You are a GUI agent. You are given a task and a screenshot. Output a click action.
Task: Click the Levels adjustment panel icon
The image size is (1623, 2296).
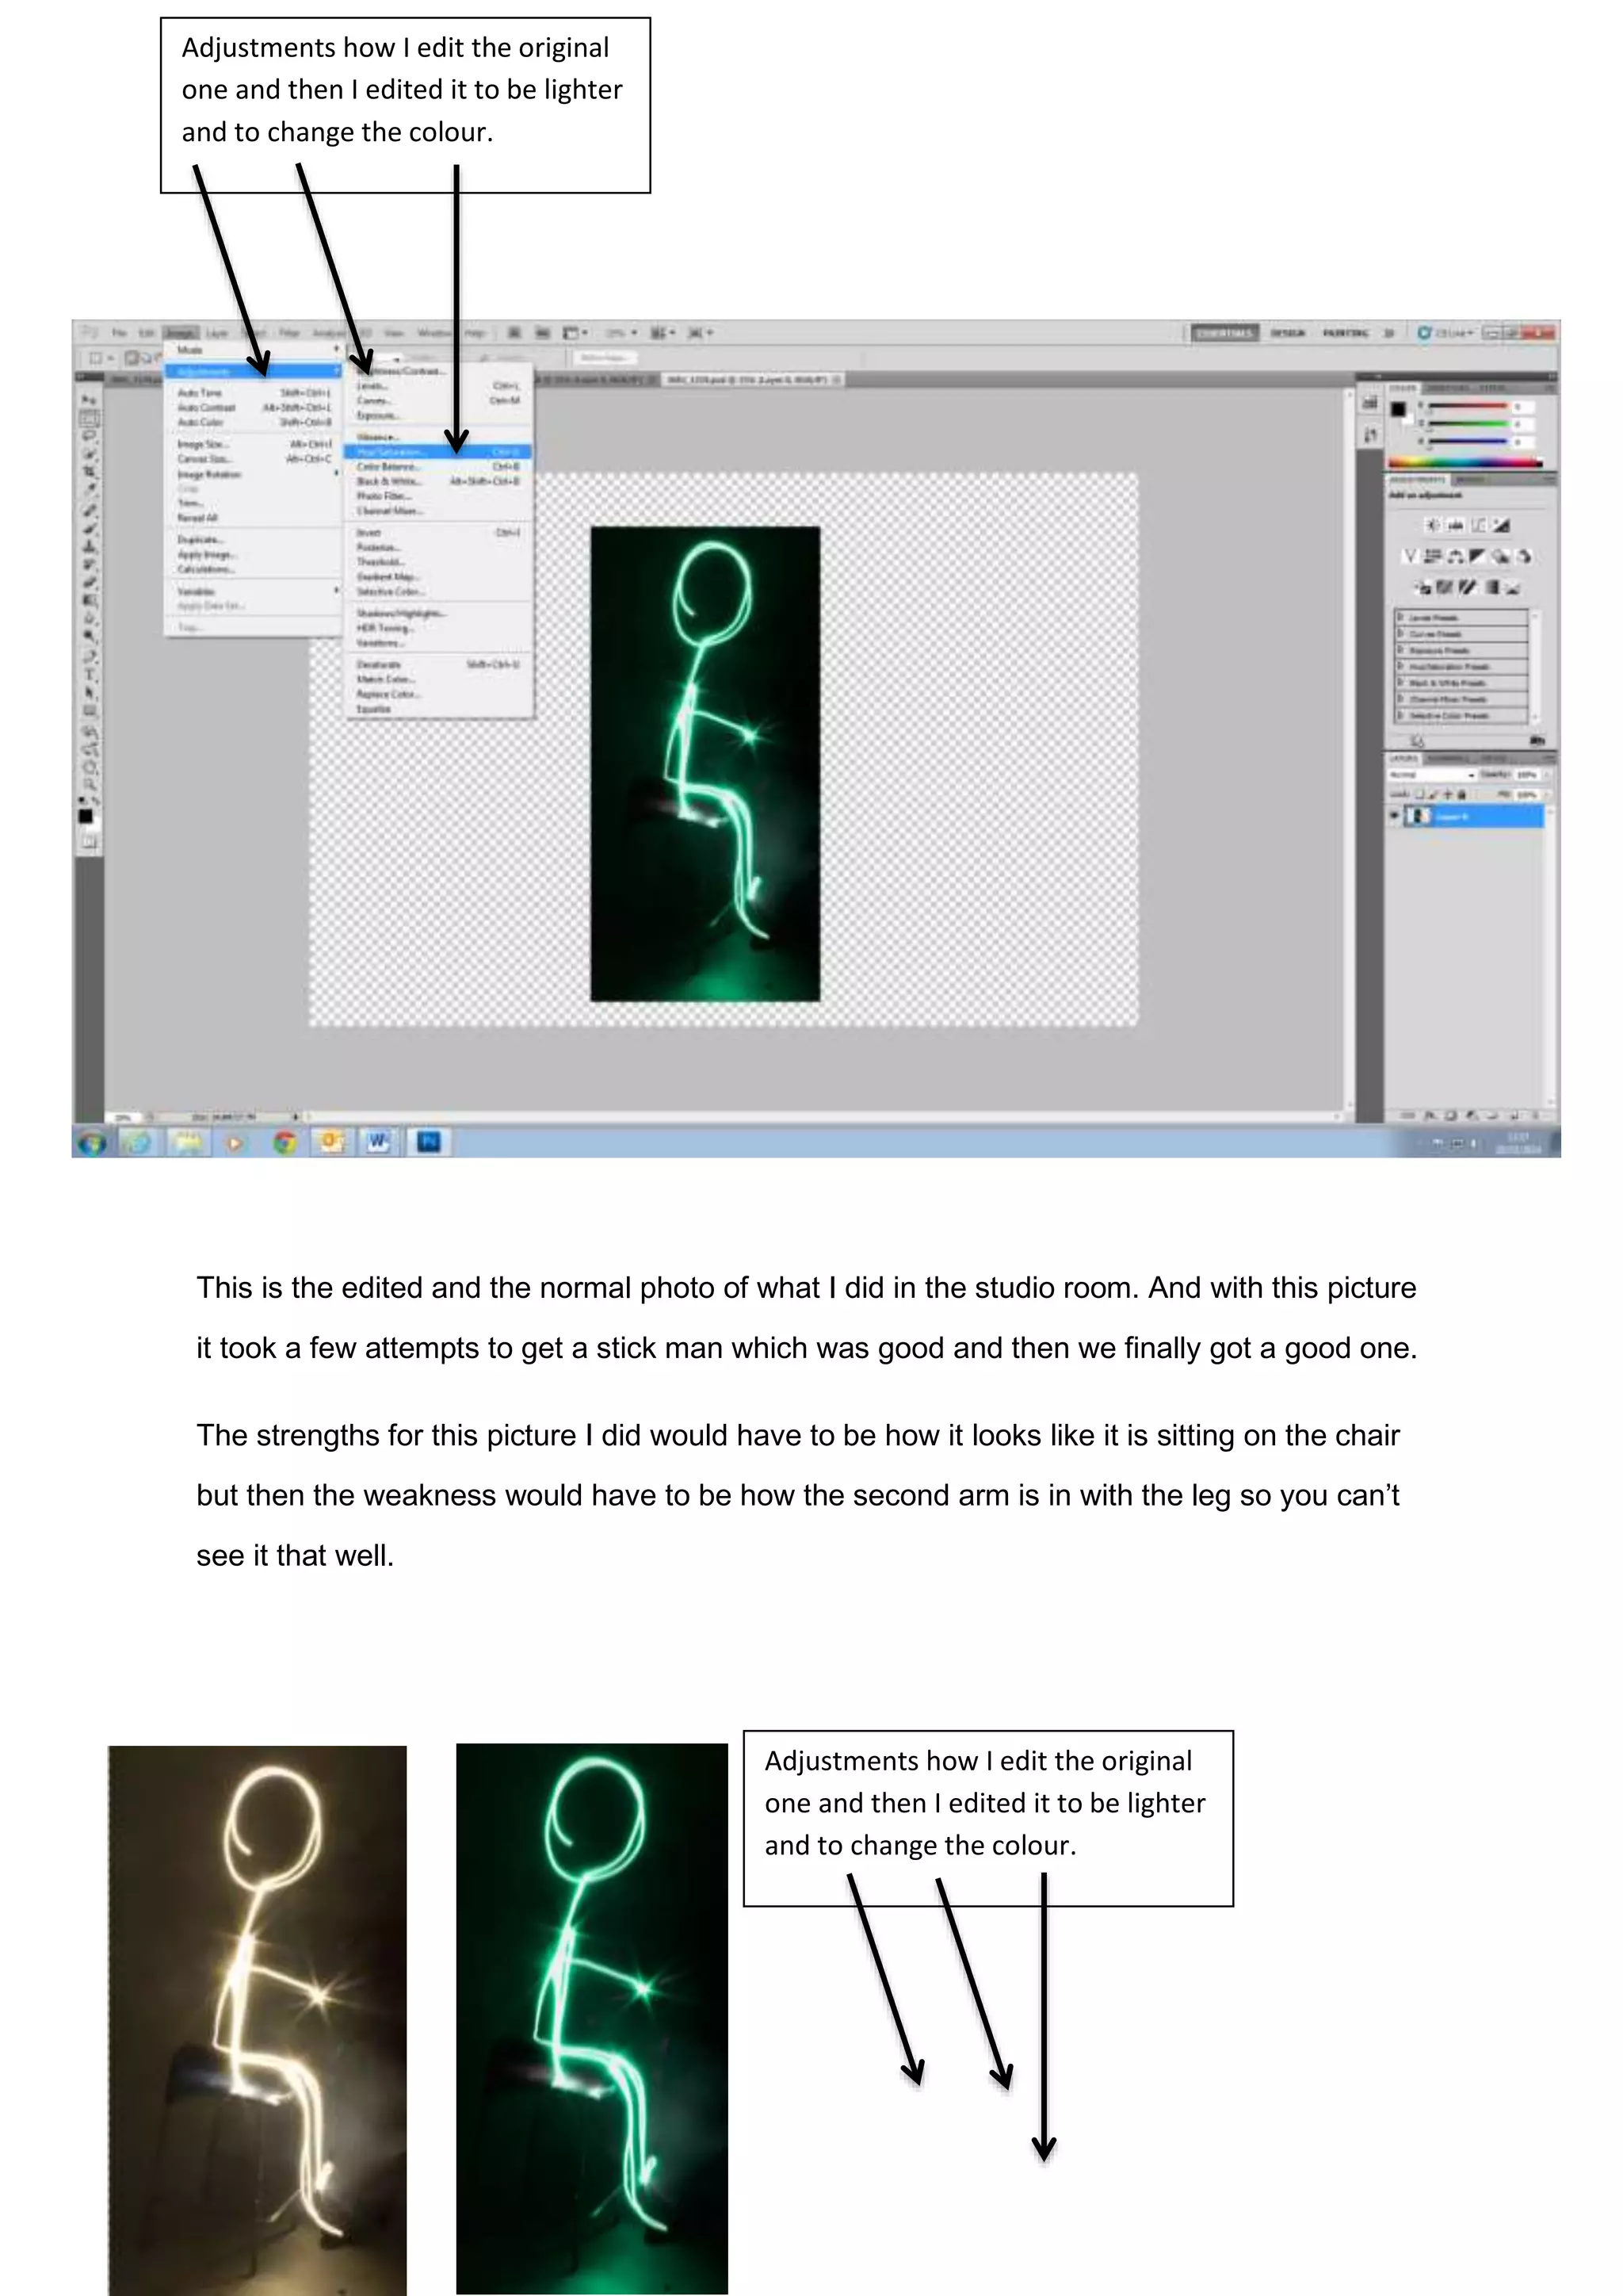tap(1455, 525)
